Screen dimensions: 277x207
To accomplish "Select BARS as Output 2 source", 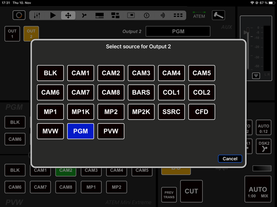I will tap(141, 92).
